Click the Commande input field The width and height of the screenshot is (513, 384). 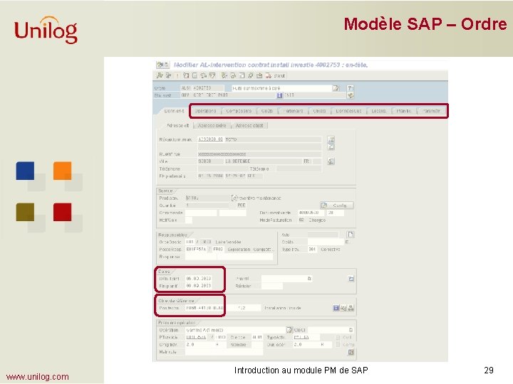[x=201, y=213]
